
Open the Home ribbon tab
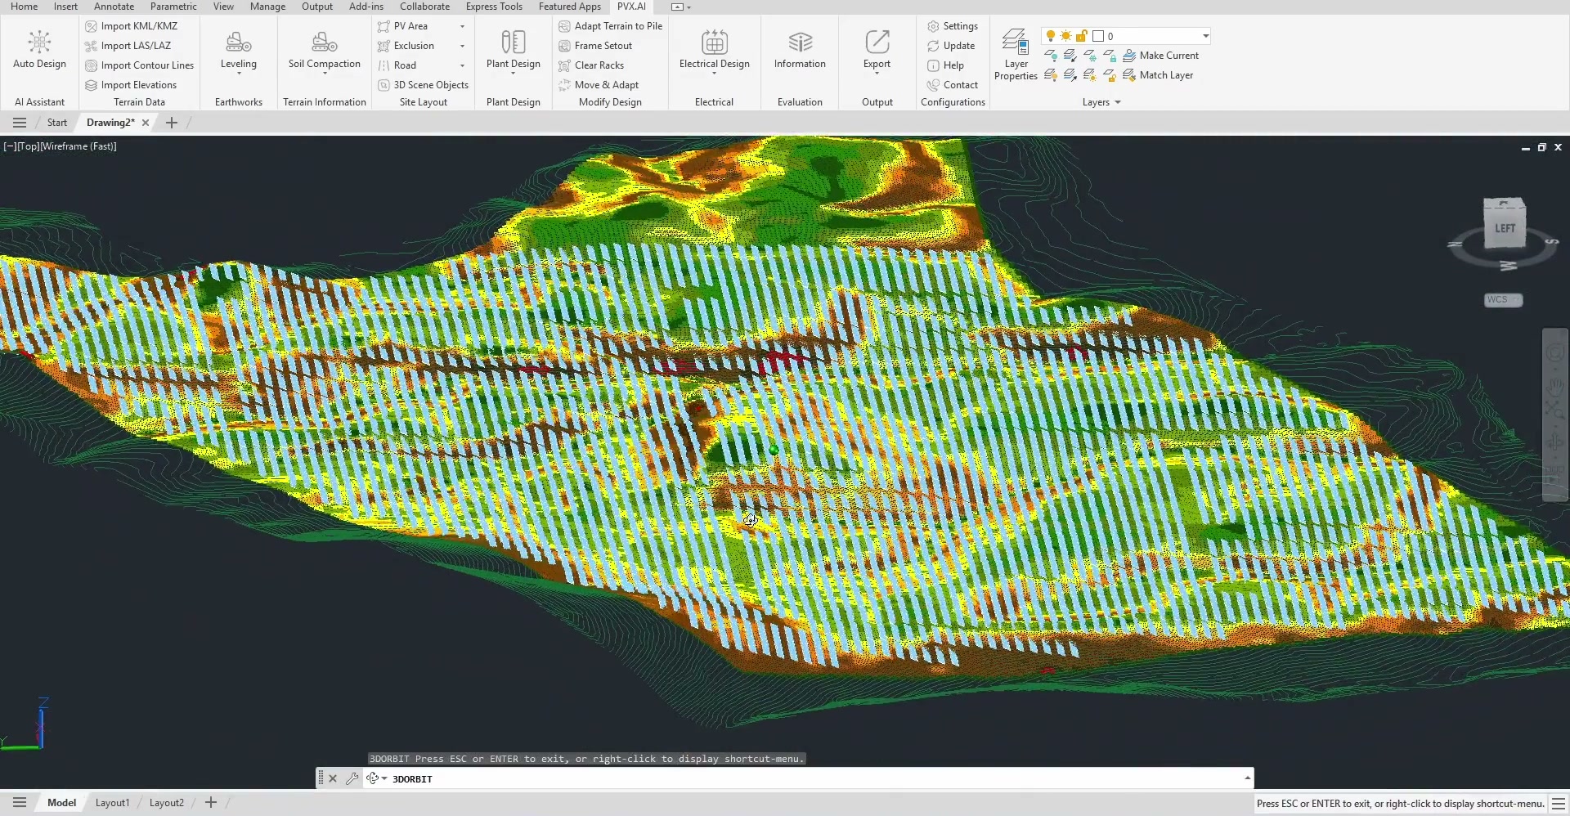(24, 7)
